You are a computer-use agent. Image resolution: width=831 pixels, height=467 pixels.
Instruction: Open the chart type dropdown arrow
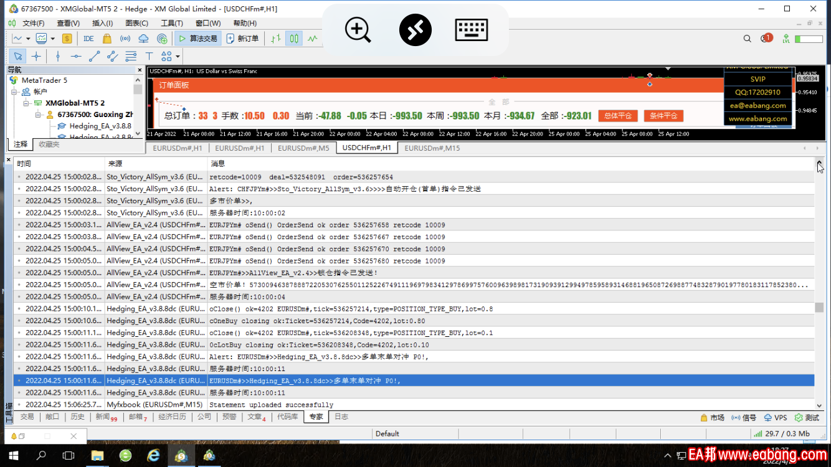[x=29, y=39]
